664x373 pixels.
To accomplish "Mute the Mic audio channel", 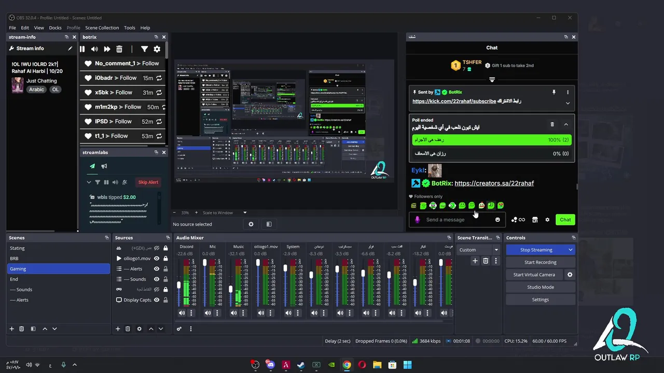I will (x=208, y=313).
